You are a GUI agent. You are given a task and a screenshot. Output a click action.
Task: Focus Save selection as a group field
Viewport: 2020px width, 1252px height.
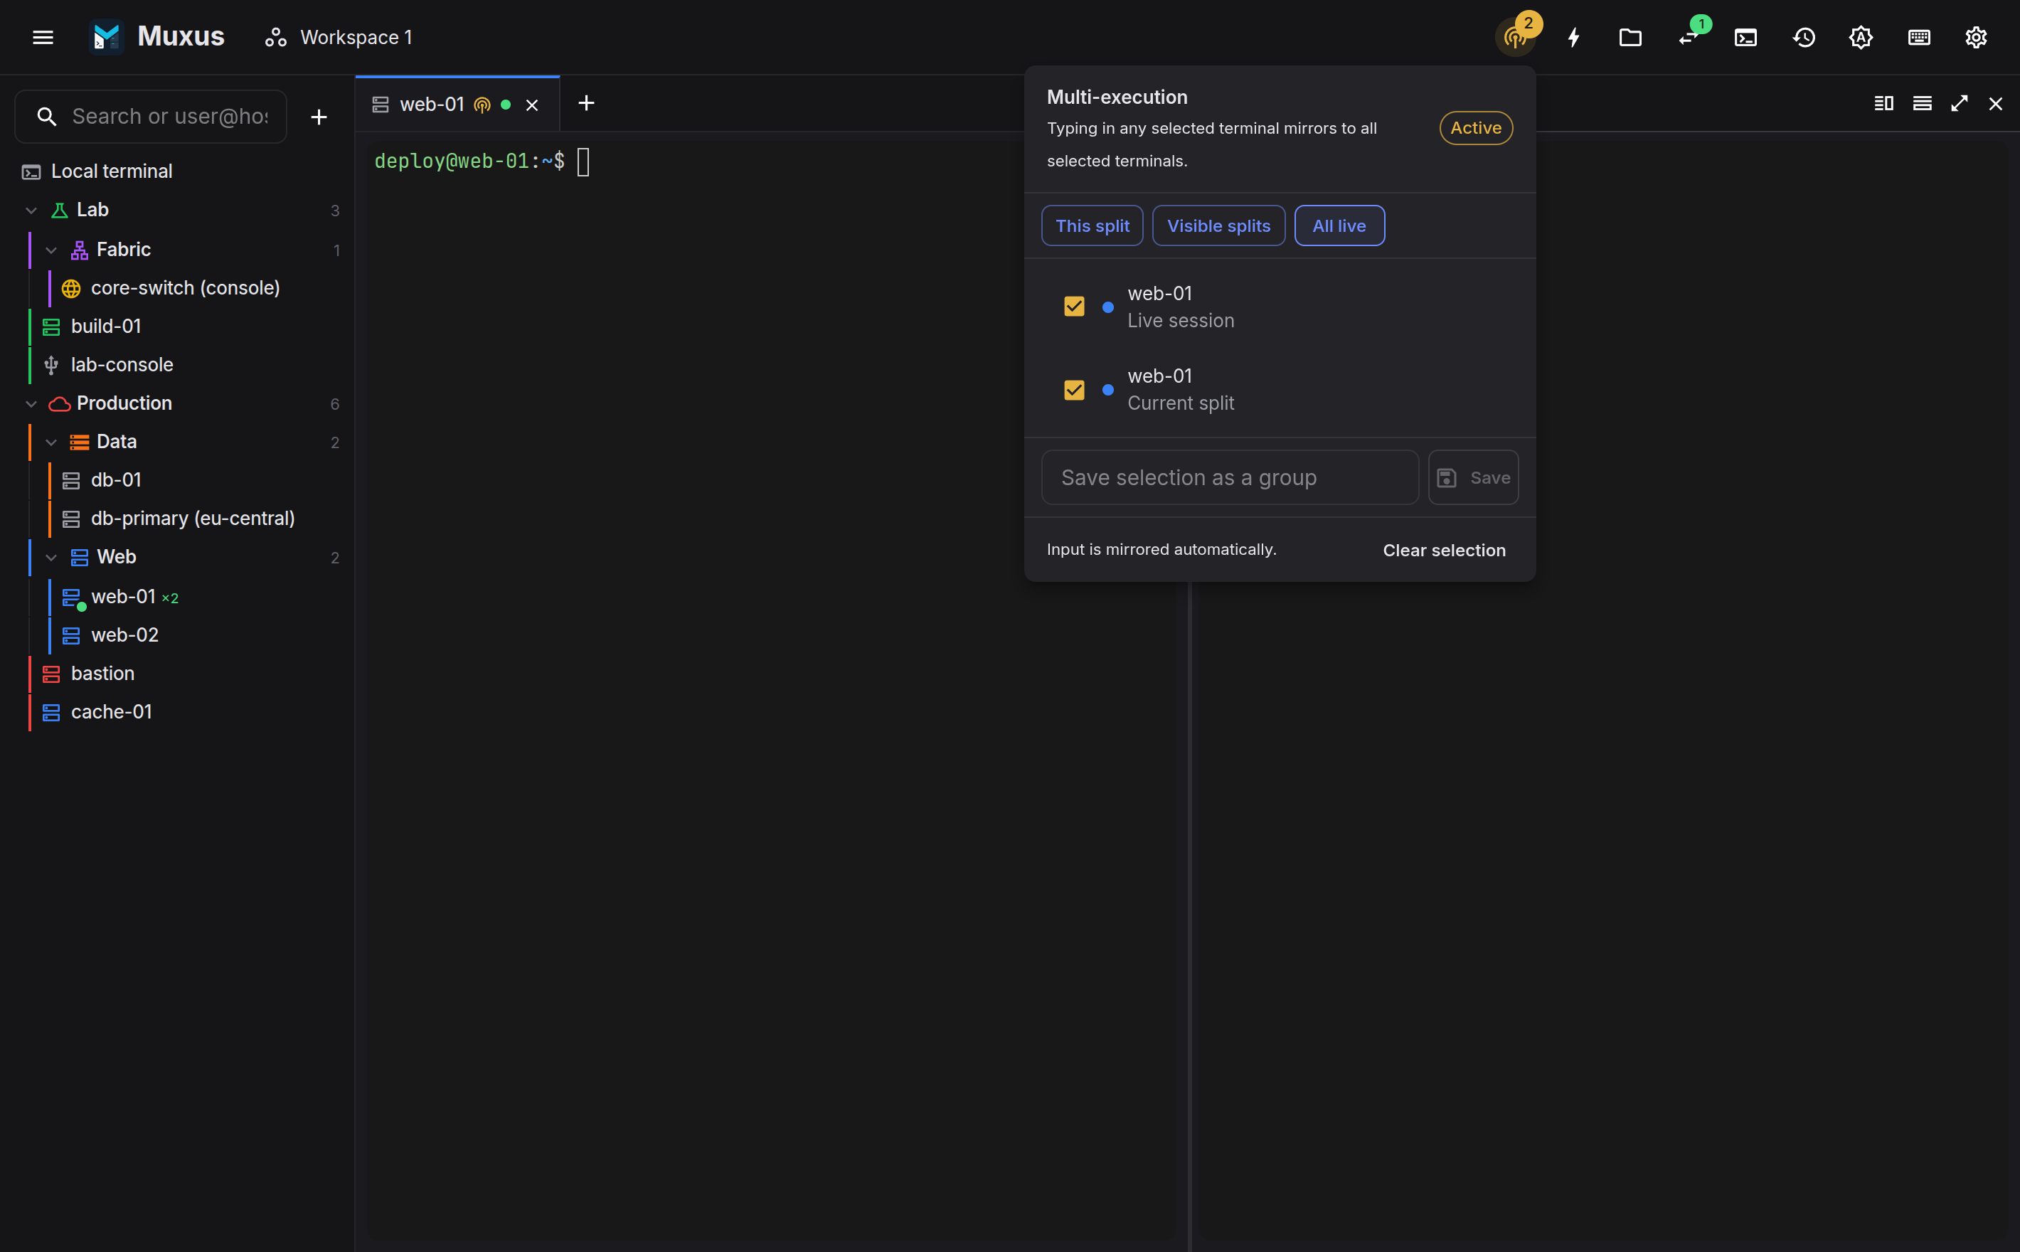coord(1230,478)
